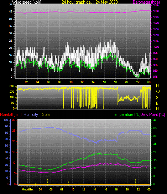Select 70 on the blue humidity axis
This screenshot has width=167, height=194.
(x=6, y=139)
